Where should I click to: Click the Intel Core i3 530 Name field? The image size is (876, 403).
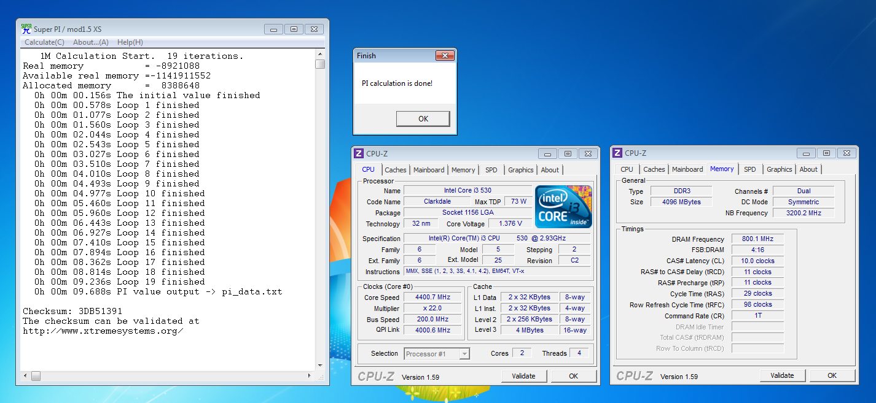tap(467, 191)
